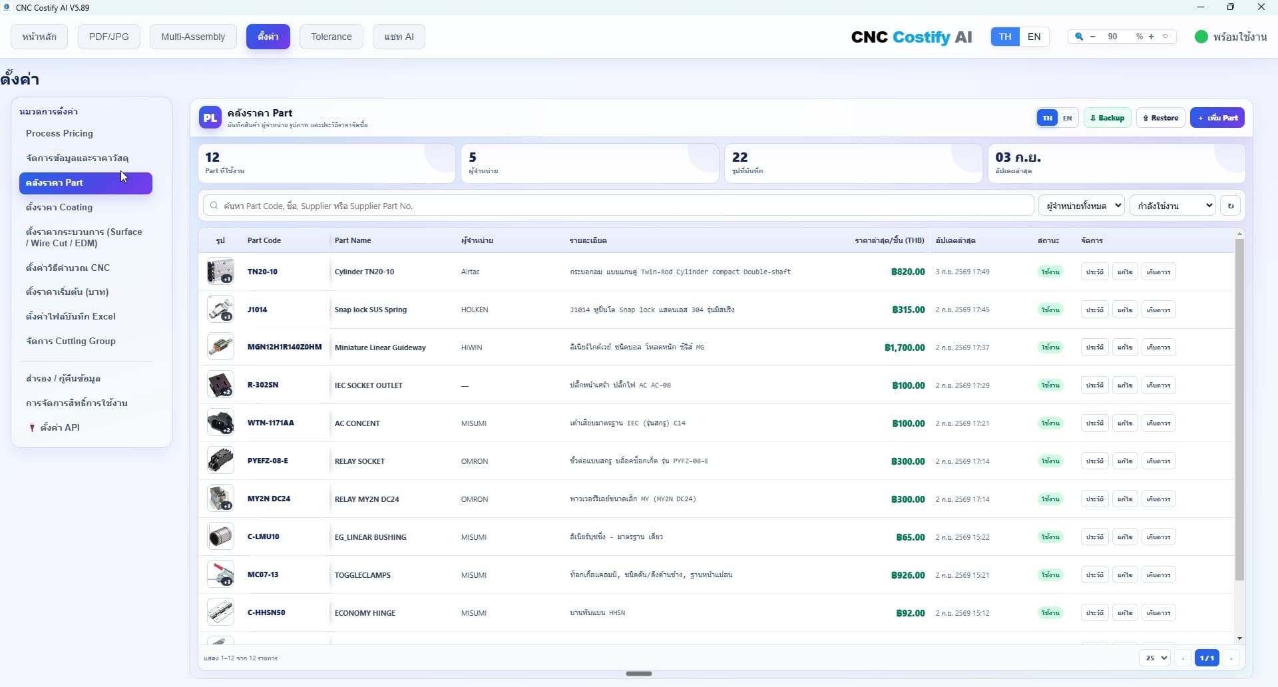Click the table vertical scrollbar
Viewport: 1278px width, 687px height.
1239,409
